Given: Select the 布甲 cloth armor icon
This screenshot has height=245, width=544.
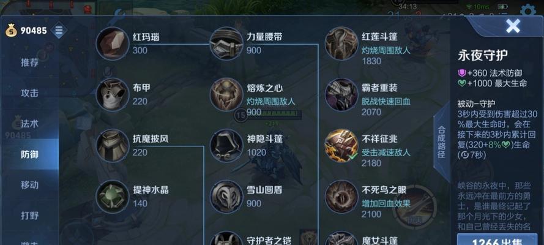Looking at the screenshot, I should (x=113, y=94).
